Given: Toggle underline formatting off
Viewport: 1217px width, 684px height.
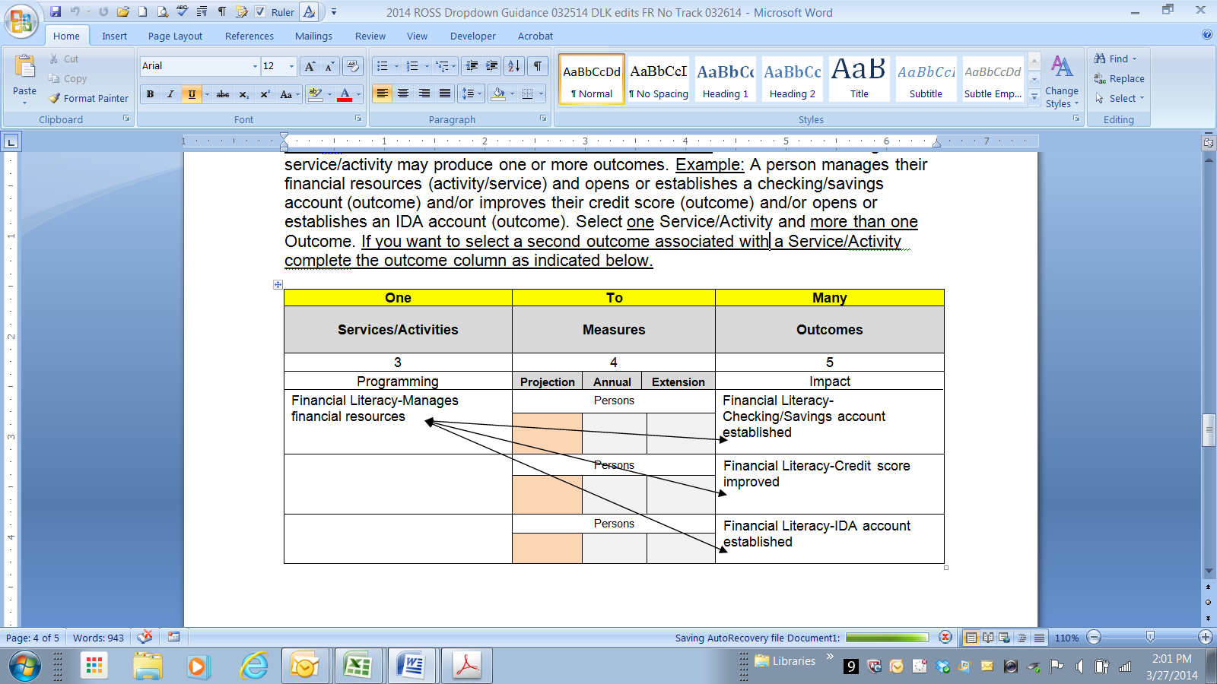Looking at the screenshot, I should (192, 94).
